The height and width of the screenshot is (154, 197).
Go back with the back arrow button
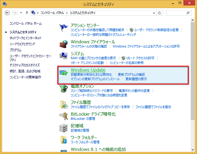(7, 13)
